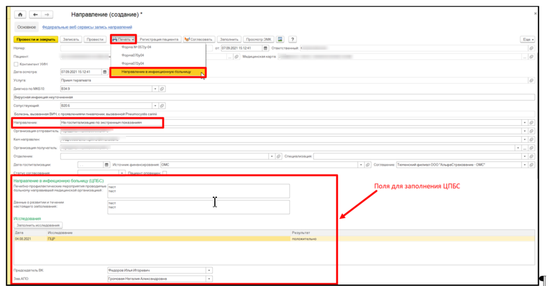Screen dimensions: 551x286
Task: Click the Услуга input field
Action: (291, 80)
